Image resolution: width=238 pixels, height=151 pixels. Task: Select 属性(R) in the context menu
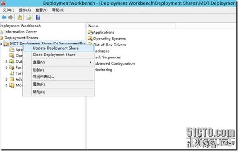click(x=59, y=84)
